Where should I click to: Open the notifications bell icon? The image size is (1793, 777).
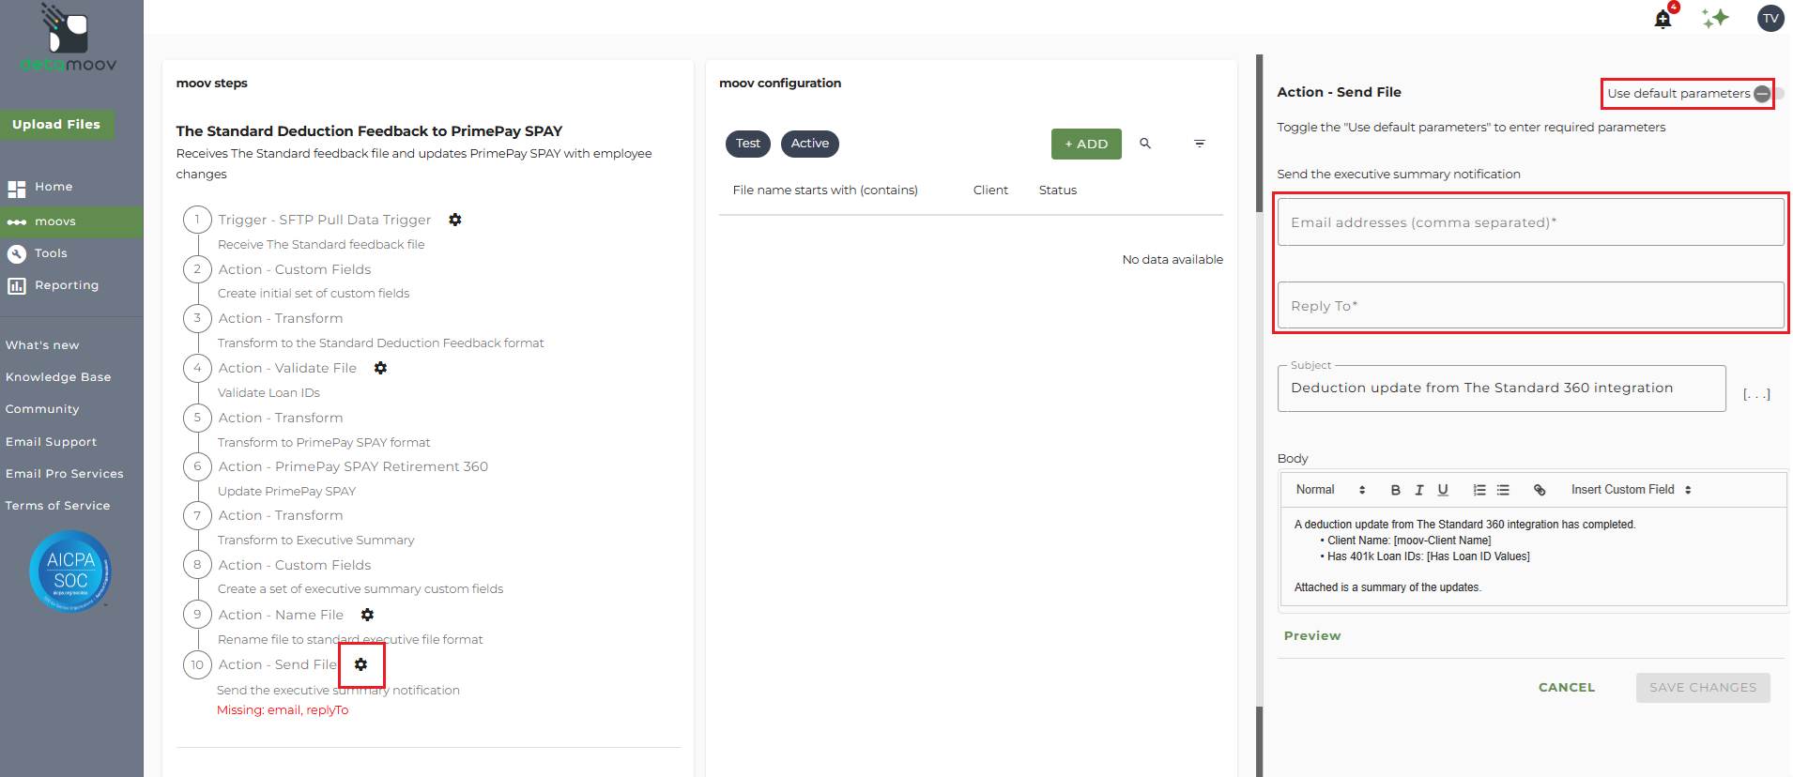(1663, 19)
